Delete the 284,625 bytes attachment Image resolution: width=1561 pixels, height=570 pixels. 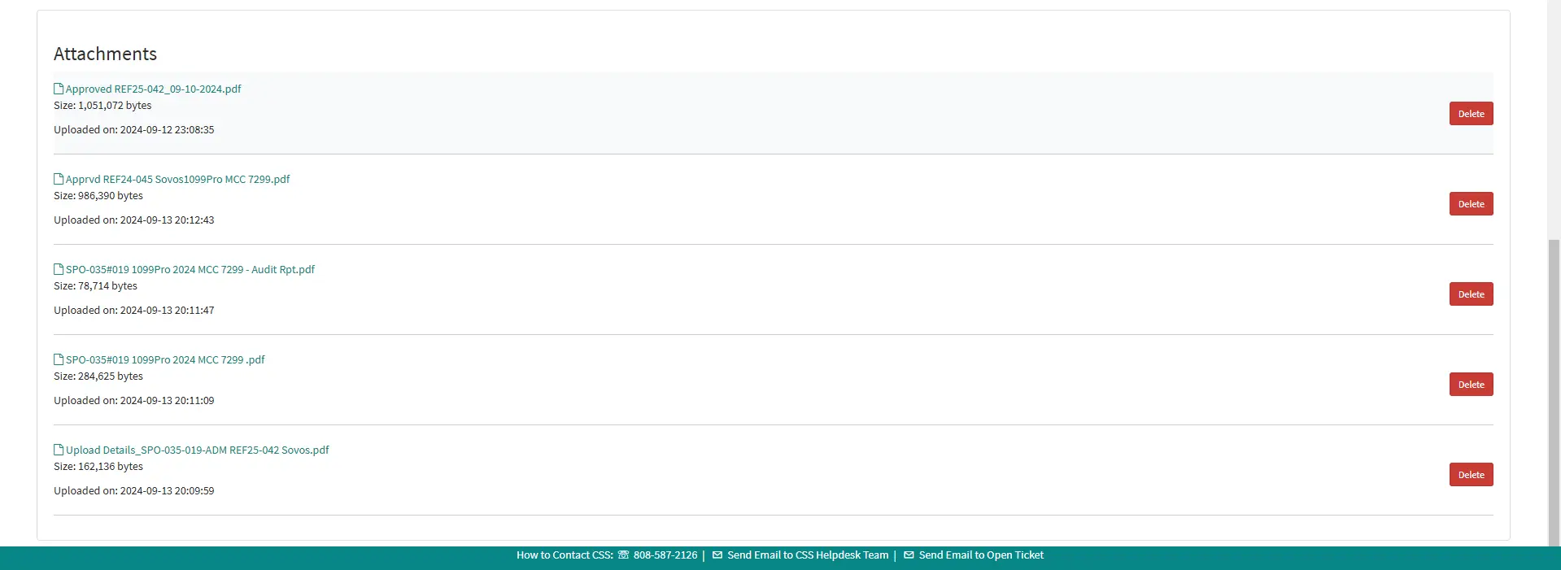1471,385
